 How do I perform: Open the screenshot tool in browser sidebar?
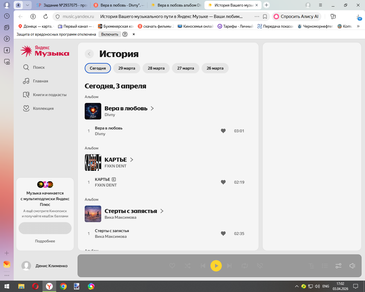point(7,62)
